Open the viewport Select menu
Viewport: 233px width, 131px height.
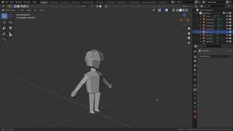29,10
